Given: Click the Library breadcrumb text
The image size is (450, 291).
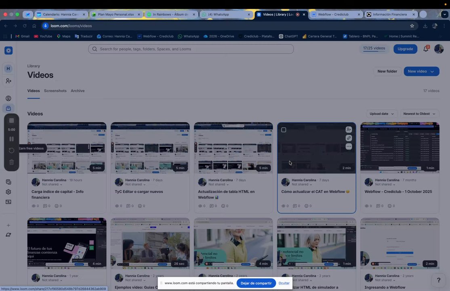Looking at the screenshot, I should [x=34, y=66].
